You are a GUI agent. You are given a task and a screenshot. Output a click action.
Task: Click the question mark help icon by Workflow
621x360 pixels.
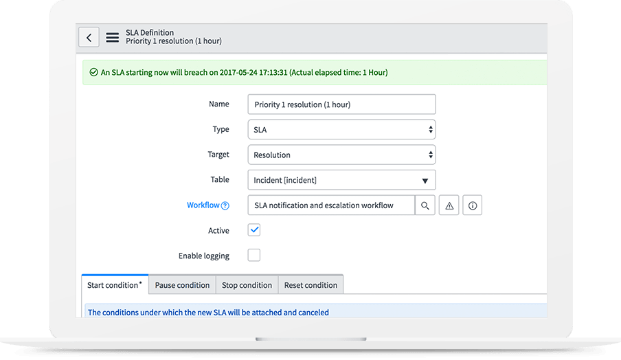coord(225,205)
